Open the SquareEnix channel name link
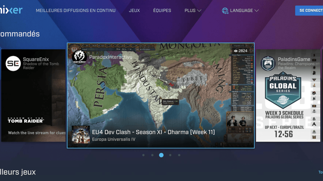 (x=36, y=59)
